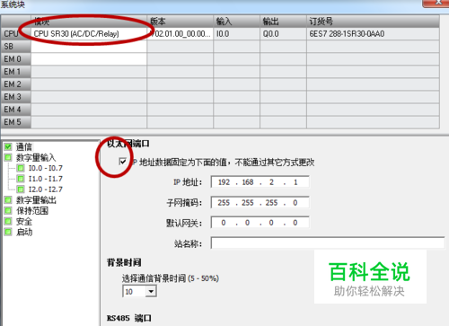
Task: Click the CPU output address cell Q0.0
Action: pos(283,34)
